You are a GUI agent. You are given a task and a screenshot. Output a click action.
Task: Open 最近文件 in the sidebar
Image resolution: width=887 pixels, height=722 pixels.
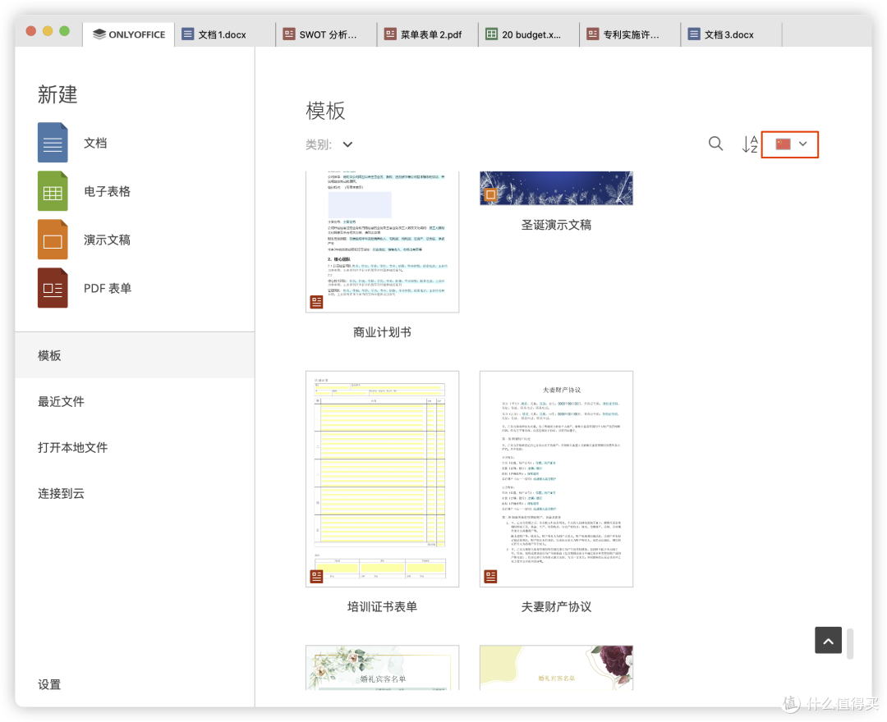(135, 402)
